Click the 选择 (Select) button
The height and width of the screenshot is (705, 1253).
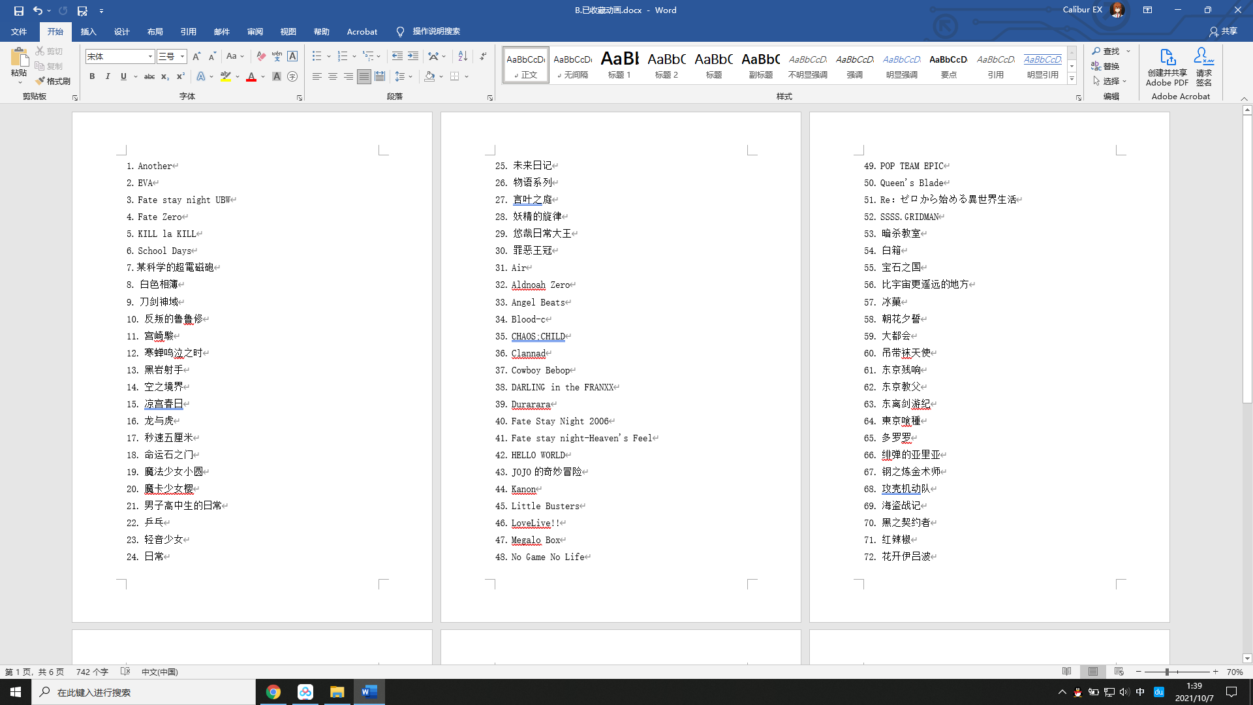click(x=1109, y=81)
